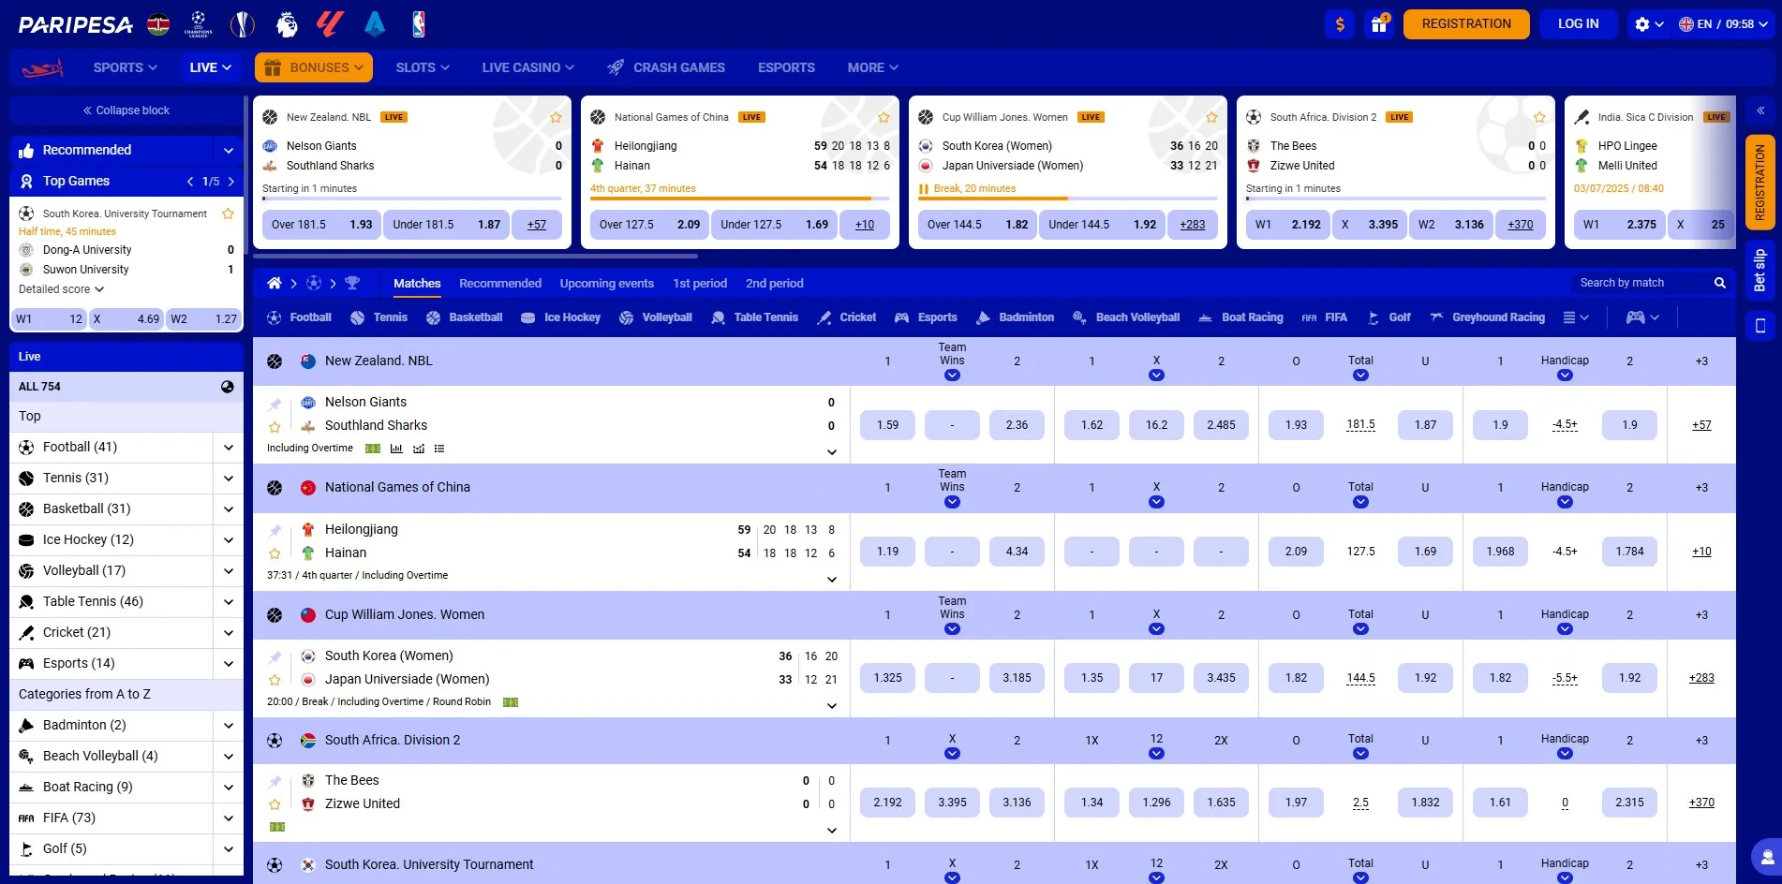Click the Search by match input field
This screenshot has width=1782, height=884.
(1640, 282)
